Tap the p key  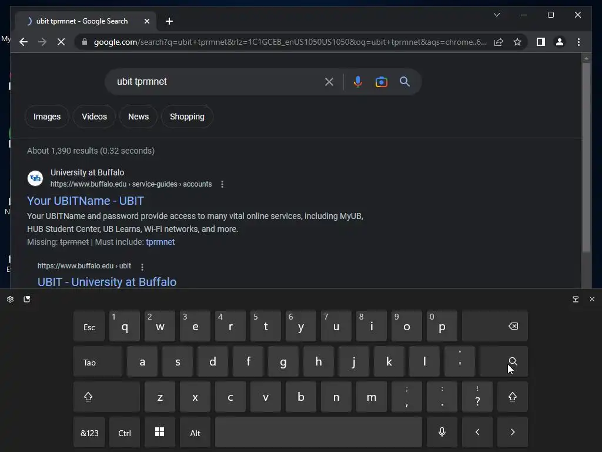point(442,326)
